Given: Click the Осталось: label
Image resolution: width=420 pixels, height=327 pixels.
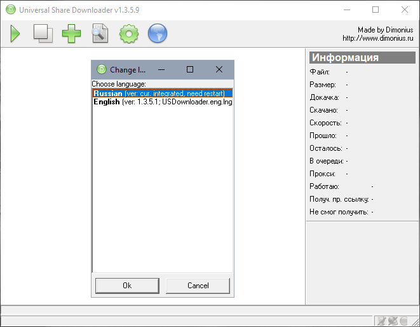Looking at the screenshot, I should point(326,148).
